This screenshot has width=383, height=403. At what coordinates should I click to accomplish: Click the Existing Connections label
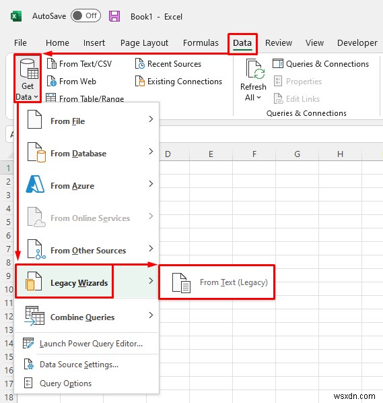[x=184, y=82]
